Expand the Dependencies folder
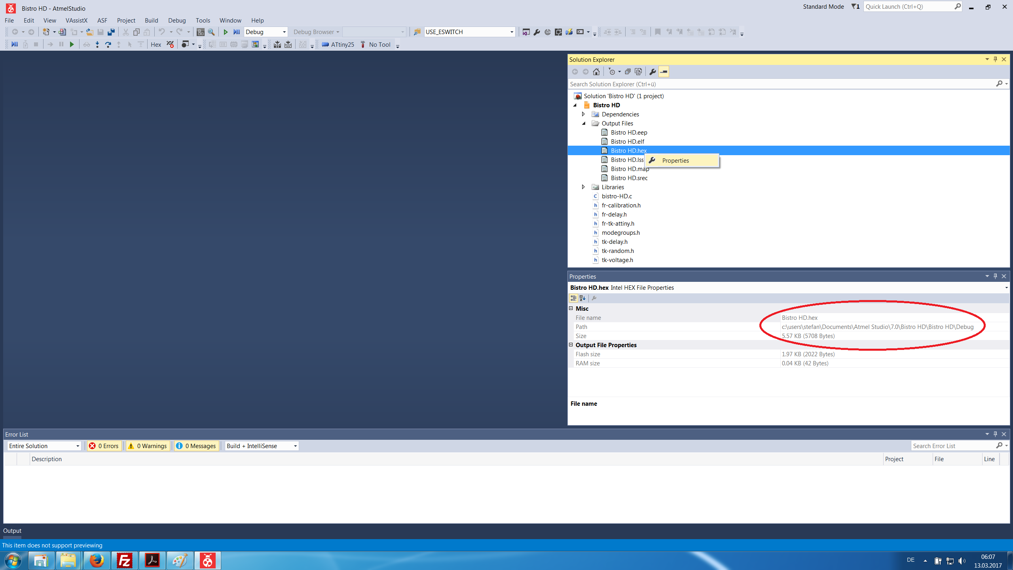1013x570 pixels. click(583, 114)
